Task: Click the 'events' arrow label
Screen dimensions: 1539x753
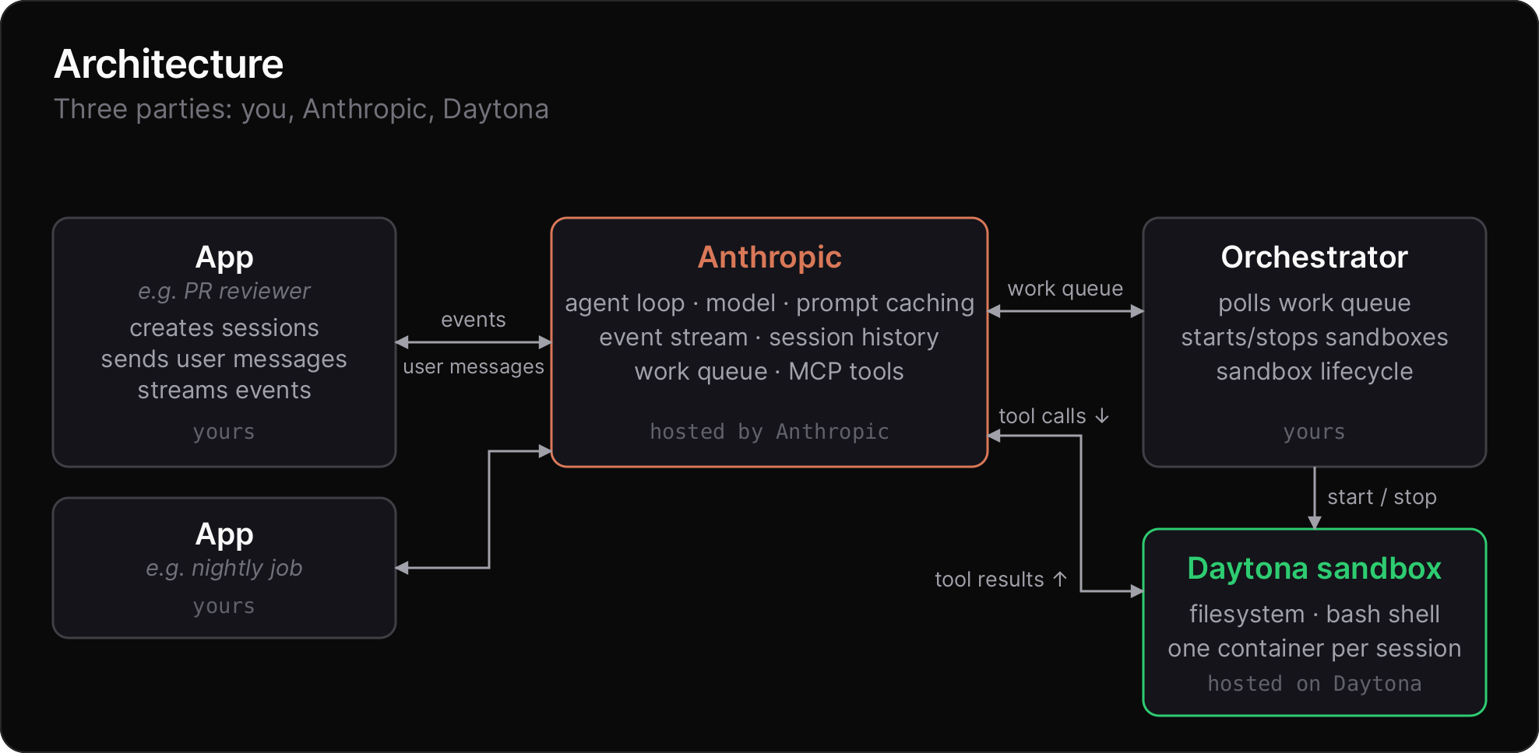Action: point(474,320)
